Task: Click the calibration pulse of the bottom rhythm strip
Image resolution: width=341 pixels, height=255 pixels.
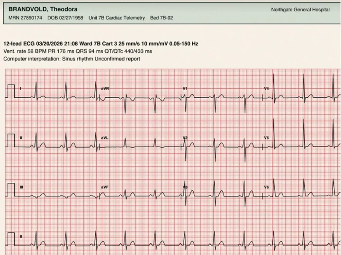Action: coord(11,239)
